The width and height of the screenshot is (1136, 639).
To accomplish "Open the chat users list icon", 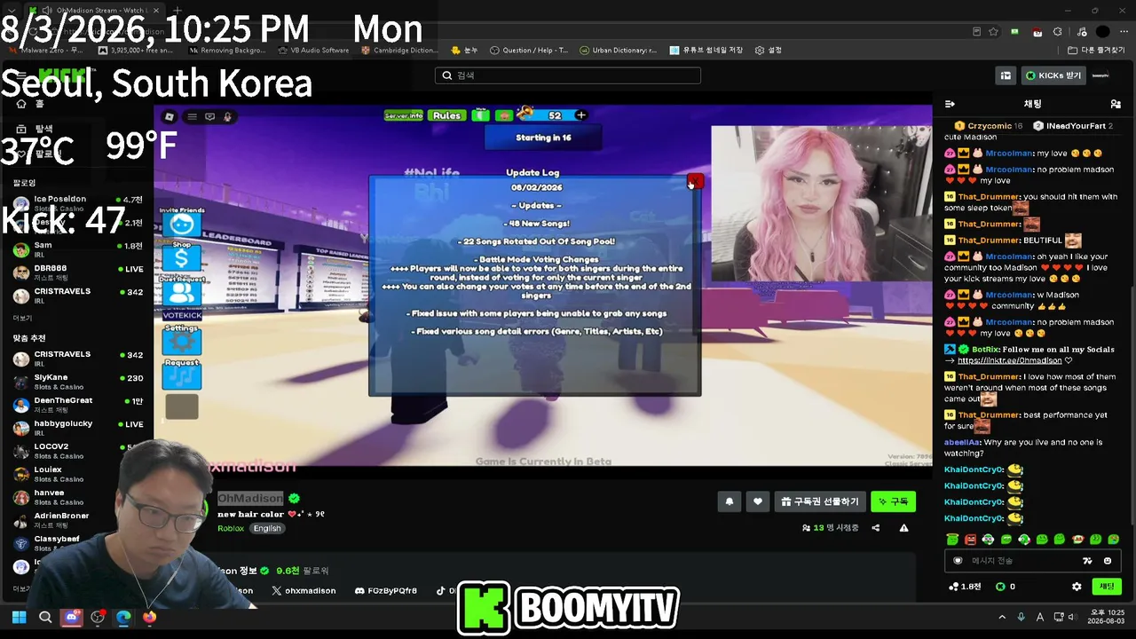I will tap(1116, 104).
